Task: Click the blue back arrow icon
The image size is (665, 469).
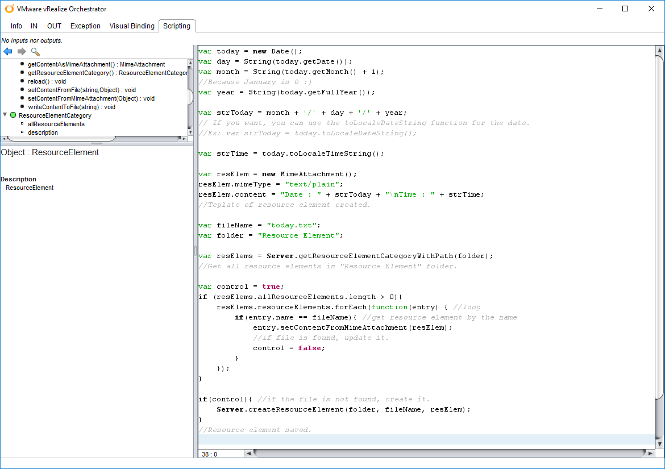Action: click(x=8, y=52)
